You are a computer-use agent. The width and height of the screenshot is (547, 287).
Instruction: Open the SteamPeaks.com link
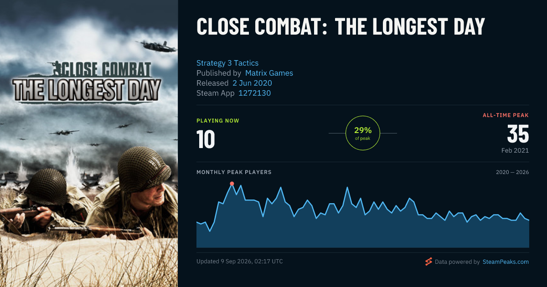coord(506,262)
